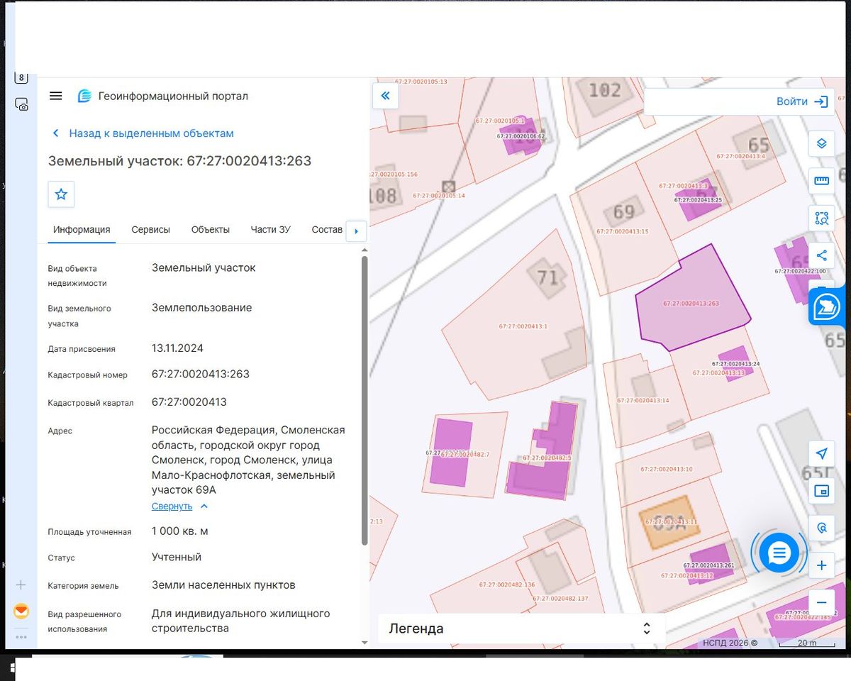Collapse the side panel with double-arrow button

click(x=385, y=96)
